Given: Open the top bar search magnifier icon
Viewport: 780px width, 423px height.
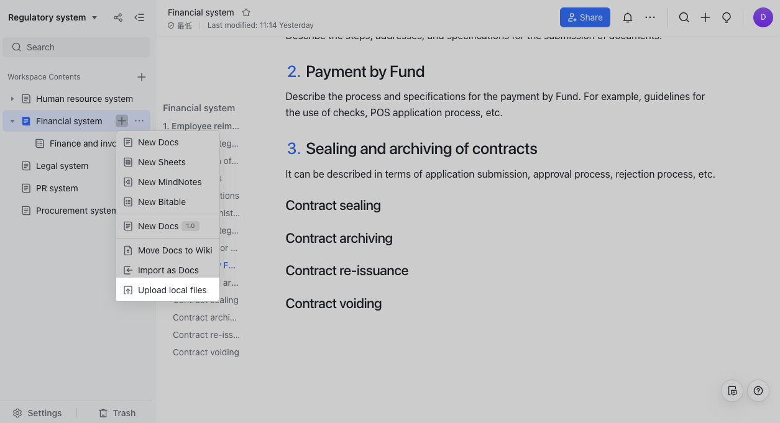Looking at the screenshot, I should tap(684, 17).
